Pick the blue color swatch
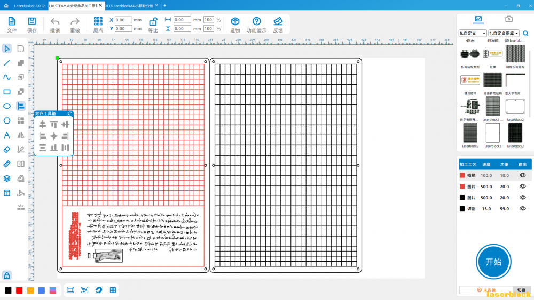The image size is (534, 300). click(42, 290)
